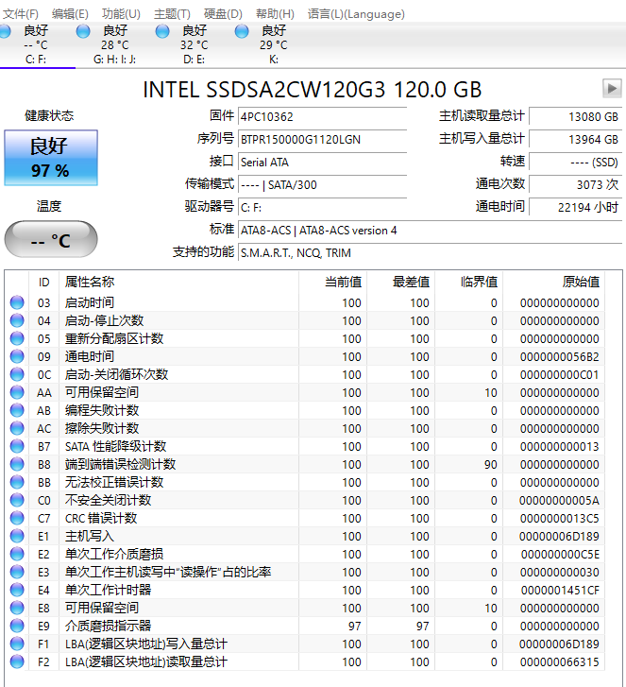The height and width of the screenshot is (687, 626).
Task: Open the 功能(U) menu
Action: 121,14
